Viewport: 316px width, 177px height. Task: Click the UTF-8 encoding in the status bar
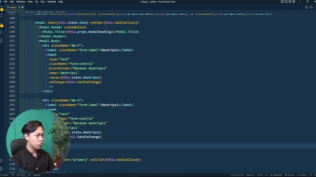260,175
